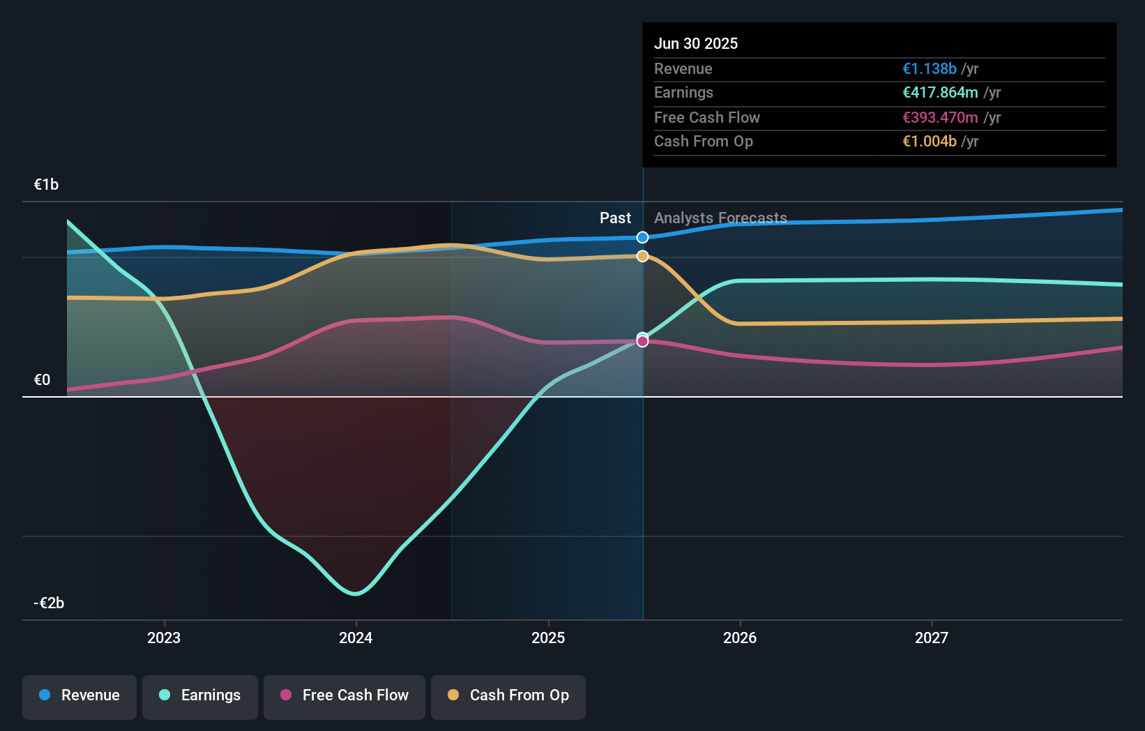1145x731 pixels.
Task: Toggle the Revenue series visibility
Action: [79, 695]
